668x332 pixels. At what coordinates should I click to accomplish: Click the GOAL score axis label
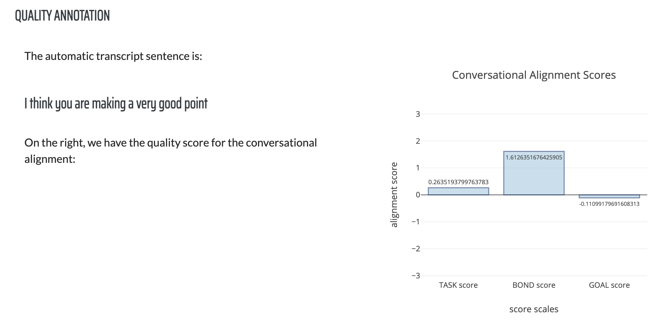point(609,285)
